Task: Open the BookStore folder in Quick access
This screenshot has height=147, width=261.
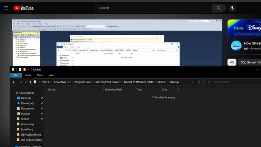Action: point(27,129)
